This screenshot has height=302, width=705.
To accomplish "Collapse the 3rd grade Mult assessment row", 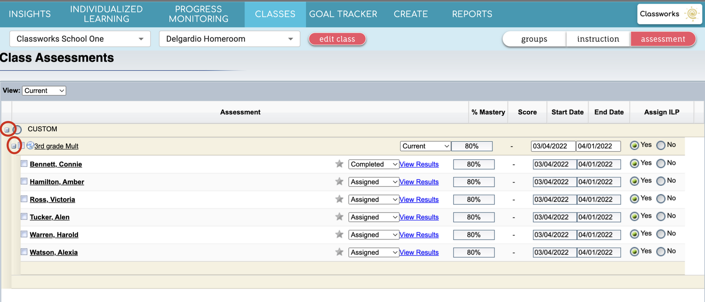I will click(14, 146).
